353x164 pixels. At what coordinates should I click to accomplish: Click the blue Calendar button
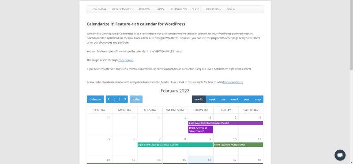tap(95, 99)
